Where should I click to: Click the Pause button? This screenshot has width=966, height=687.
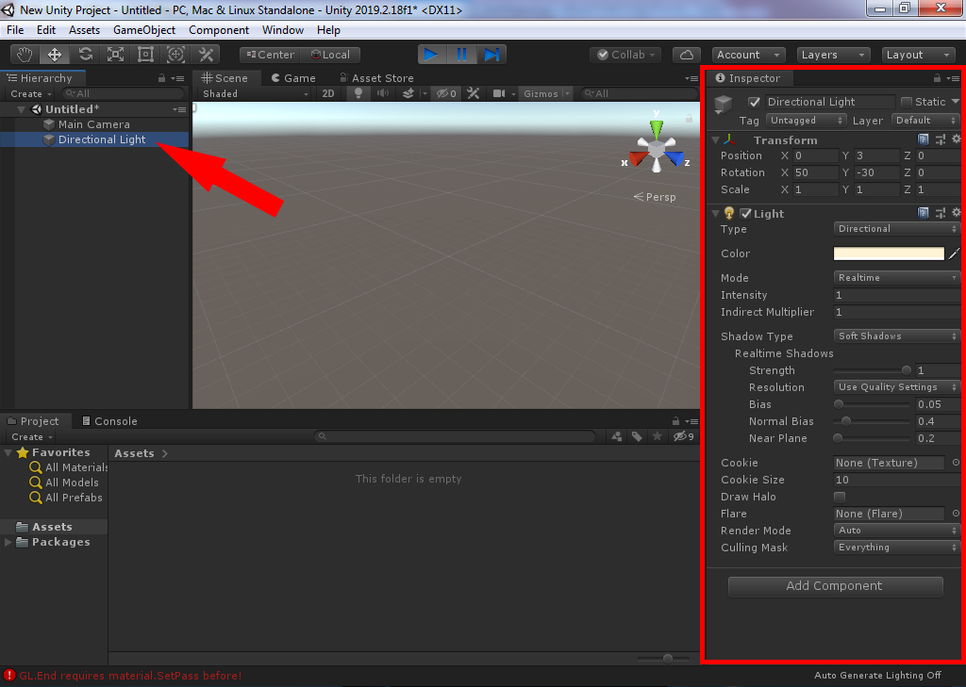pyautogui.click(x=461, y=55)
